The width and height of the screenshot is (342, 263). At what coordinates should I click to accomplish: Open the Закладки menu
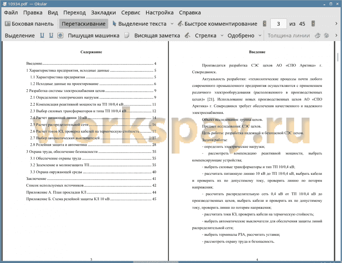103,13
